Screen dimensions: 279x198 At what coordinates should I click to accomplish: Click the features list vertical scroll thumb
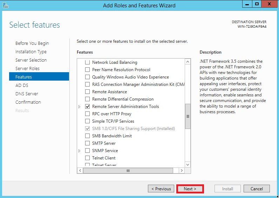[x=188, y=116]
